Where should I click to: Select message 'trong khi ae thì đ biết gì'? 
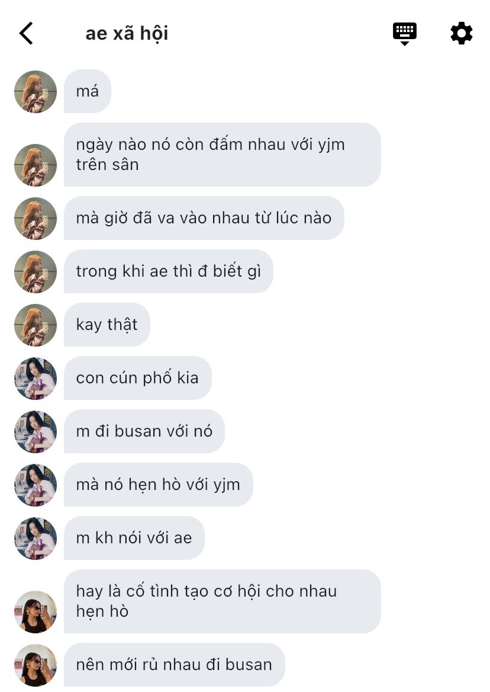pos(168,271)
